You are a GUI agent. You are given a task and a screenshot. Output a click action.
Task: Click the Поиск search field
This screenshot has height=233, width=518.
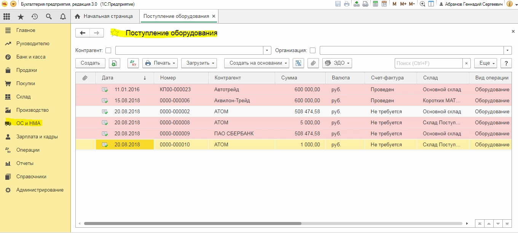pos(429,63)
